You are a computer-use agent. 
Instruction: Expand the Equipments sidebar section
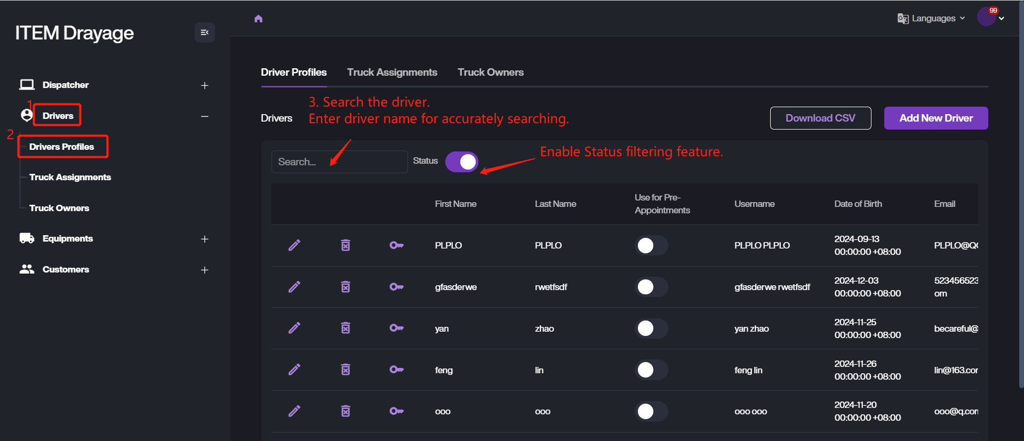coord(204,239)
